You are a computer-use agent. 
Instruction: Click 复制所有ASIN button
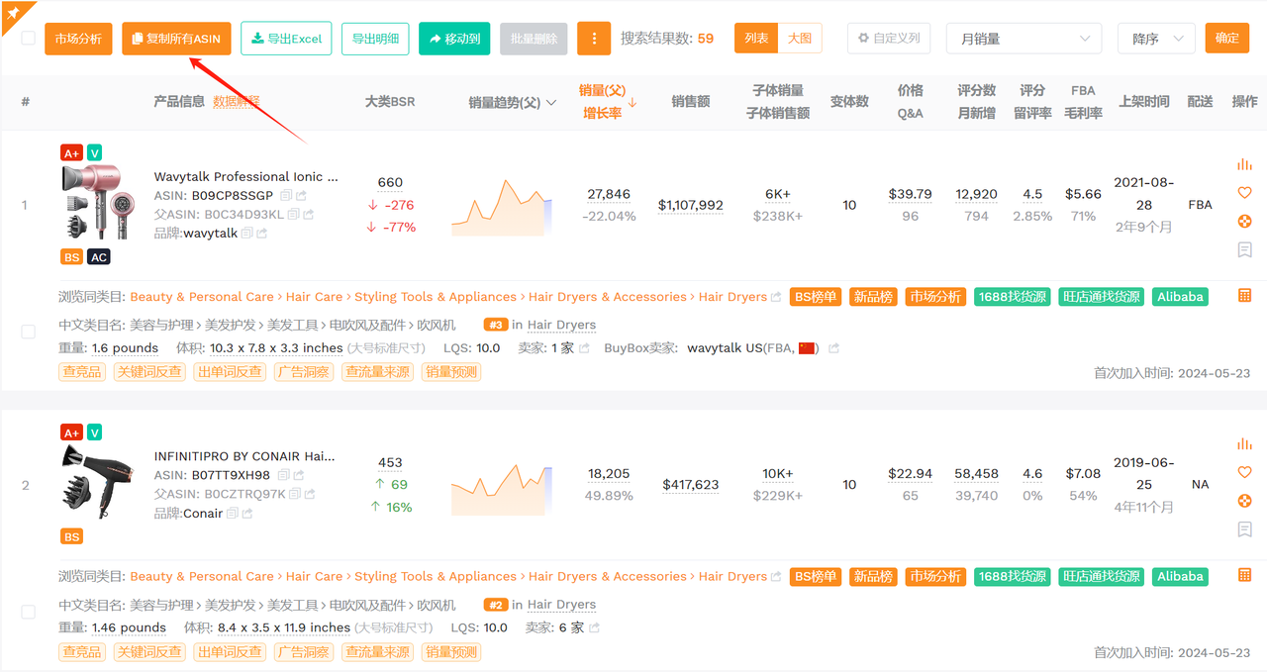[x=177, y=39]
